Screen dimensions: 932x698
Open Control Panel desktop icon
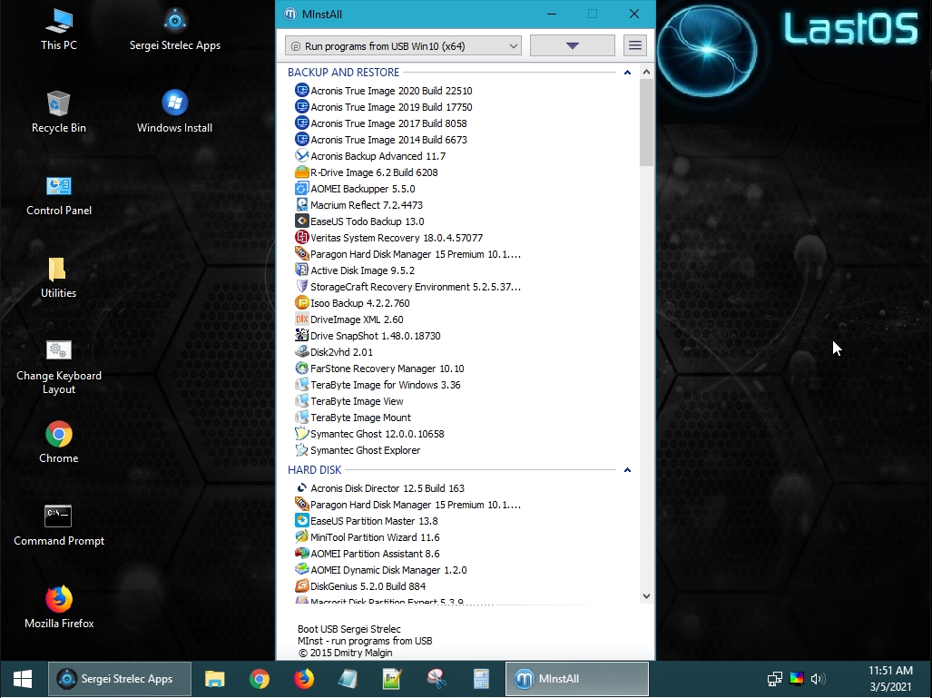coord(59,194)
